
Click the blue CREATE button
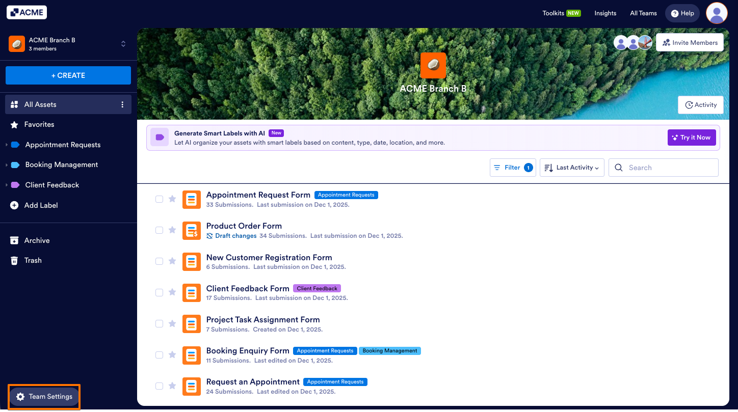click(68, 75)
